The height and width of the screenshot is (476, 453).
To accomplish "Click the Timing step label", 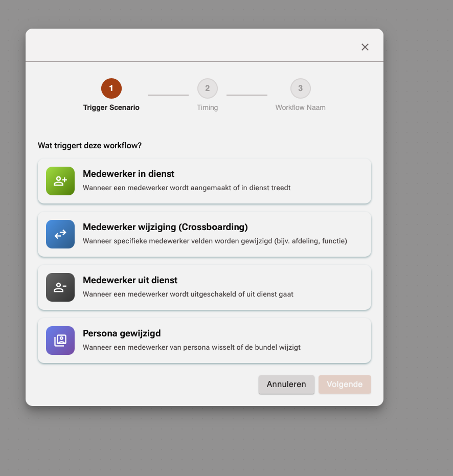I will point(208,107).
